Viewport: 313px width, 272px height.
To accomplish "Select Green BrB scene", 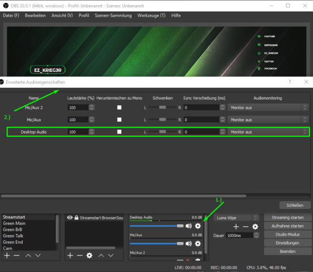I will (x=28, y=229).
